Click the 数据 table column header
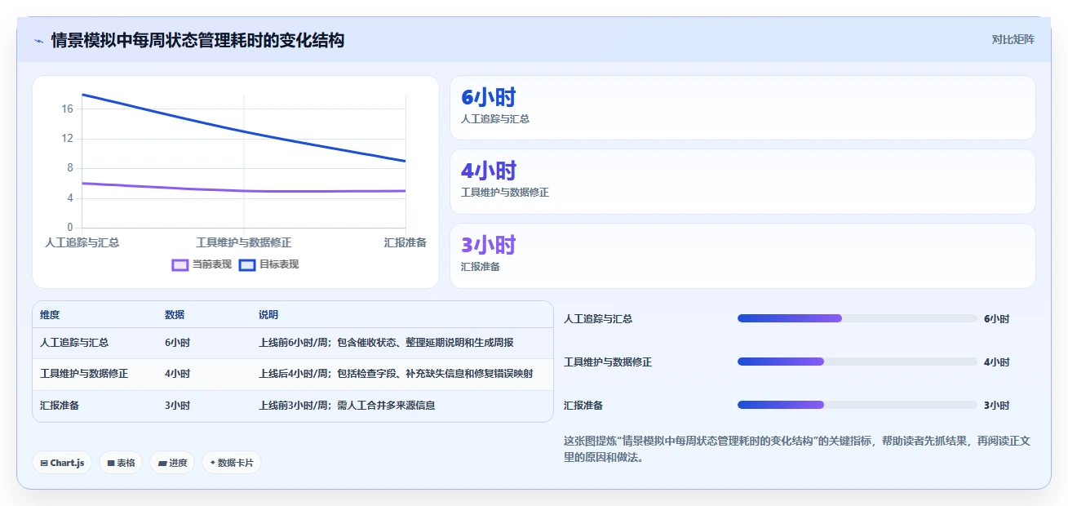Viewport: 1068px width, 506px height. 175,315
